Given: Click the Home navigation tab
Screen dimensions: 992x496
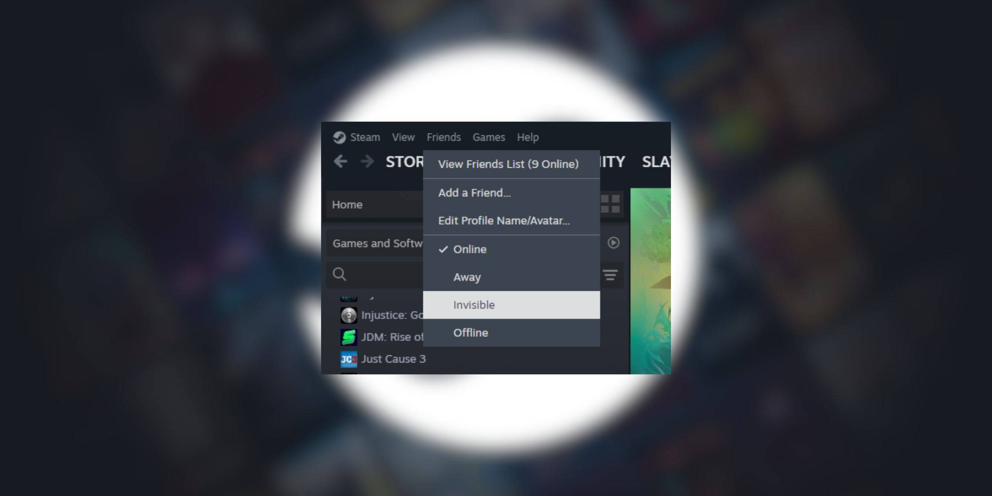Looking at the screenshot, I should (x=348, y=204).
